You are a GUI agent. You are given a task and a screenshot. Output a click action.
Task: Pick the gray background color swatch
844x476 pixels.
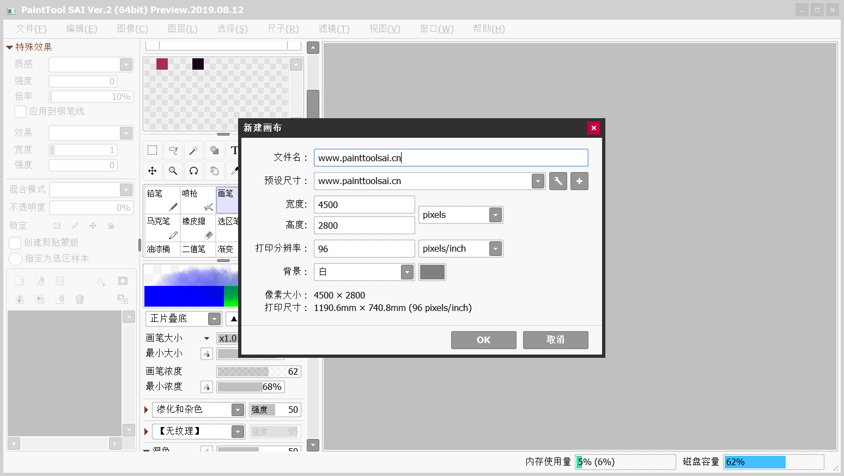432,272
